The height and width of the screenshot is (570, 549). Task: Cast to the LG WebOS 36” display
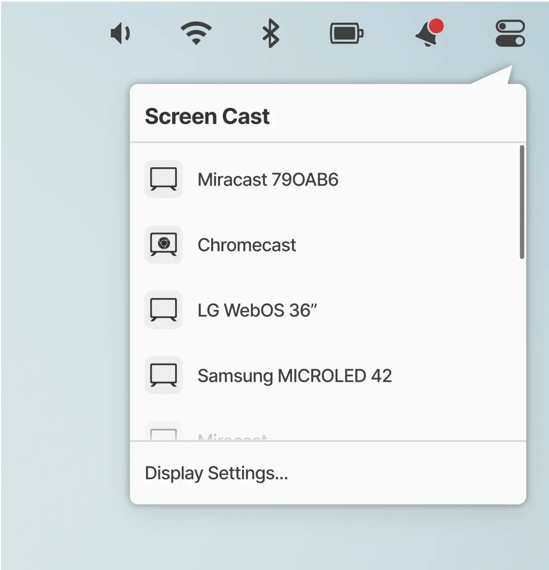click(x=257, y=310)
